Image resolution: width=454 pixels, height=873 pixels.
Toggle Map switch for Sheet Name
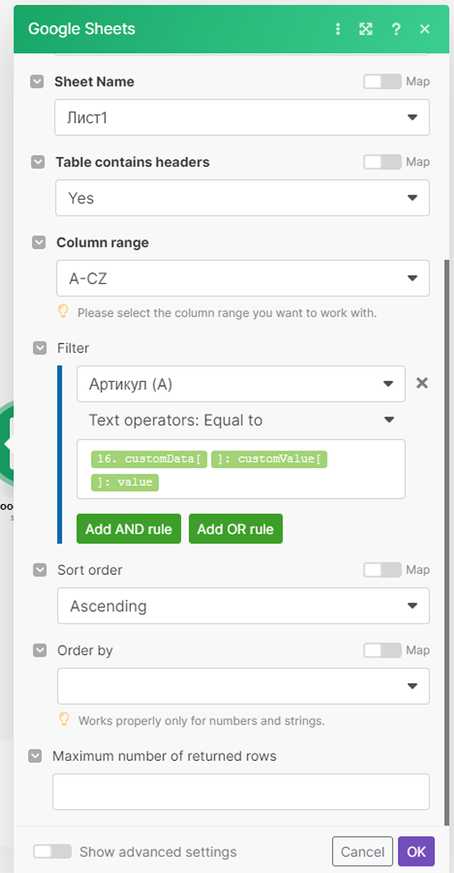point(382,82)
